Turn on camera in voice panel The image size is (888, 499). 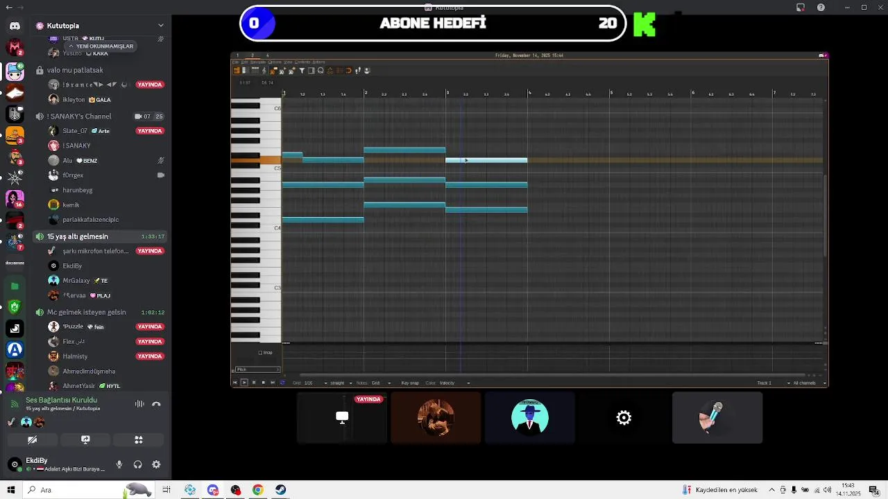click(x=32, y=439)
